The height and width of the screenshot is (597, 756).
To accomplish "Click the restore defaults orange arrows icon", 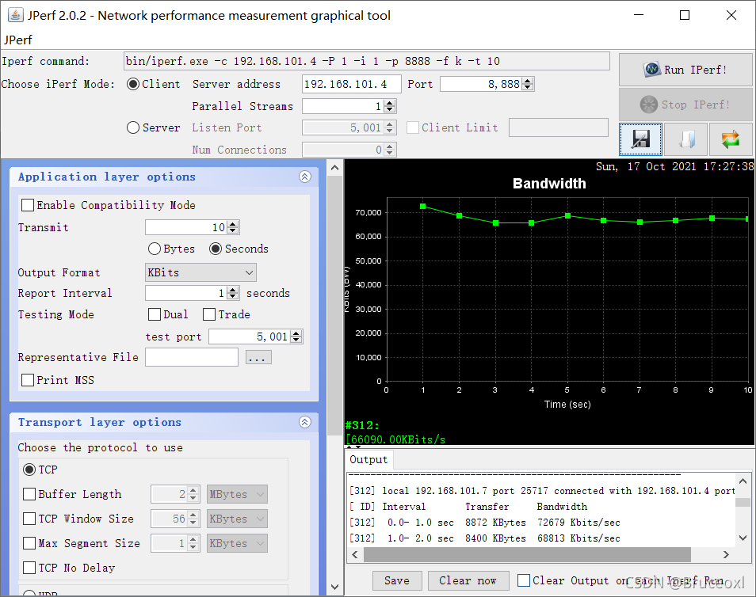I will (x=731, y=139).
